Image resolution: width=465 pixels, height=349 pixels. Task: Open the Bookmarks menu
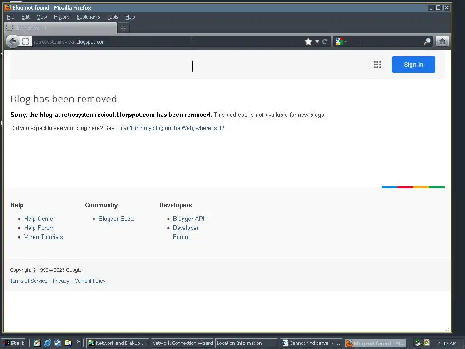tap(89, 17)
